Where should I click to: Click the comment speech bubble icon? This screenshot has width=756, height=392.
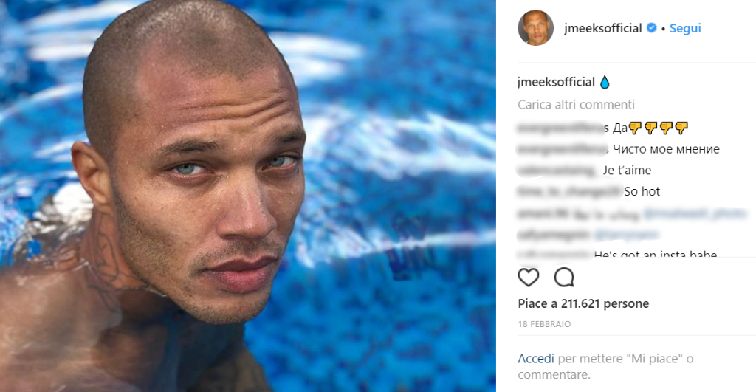pos(563,278)
